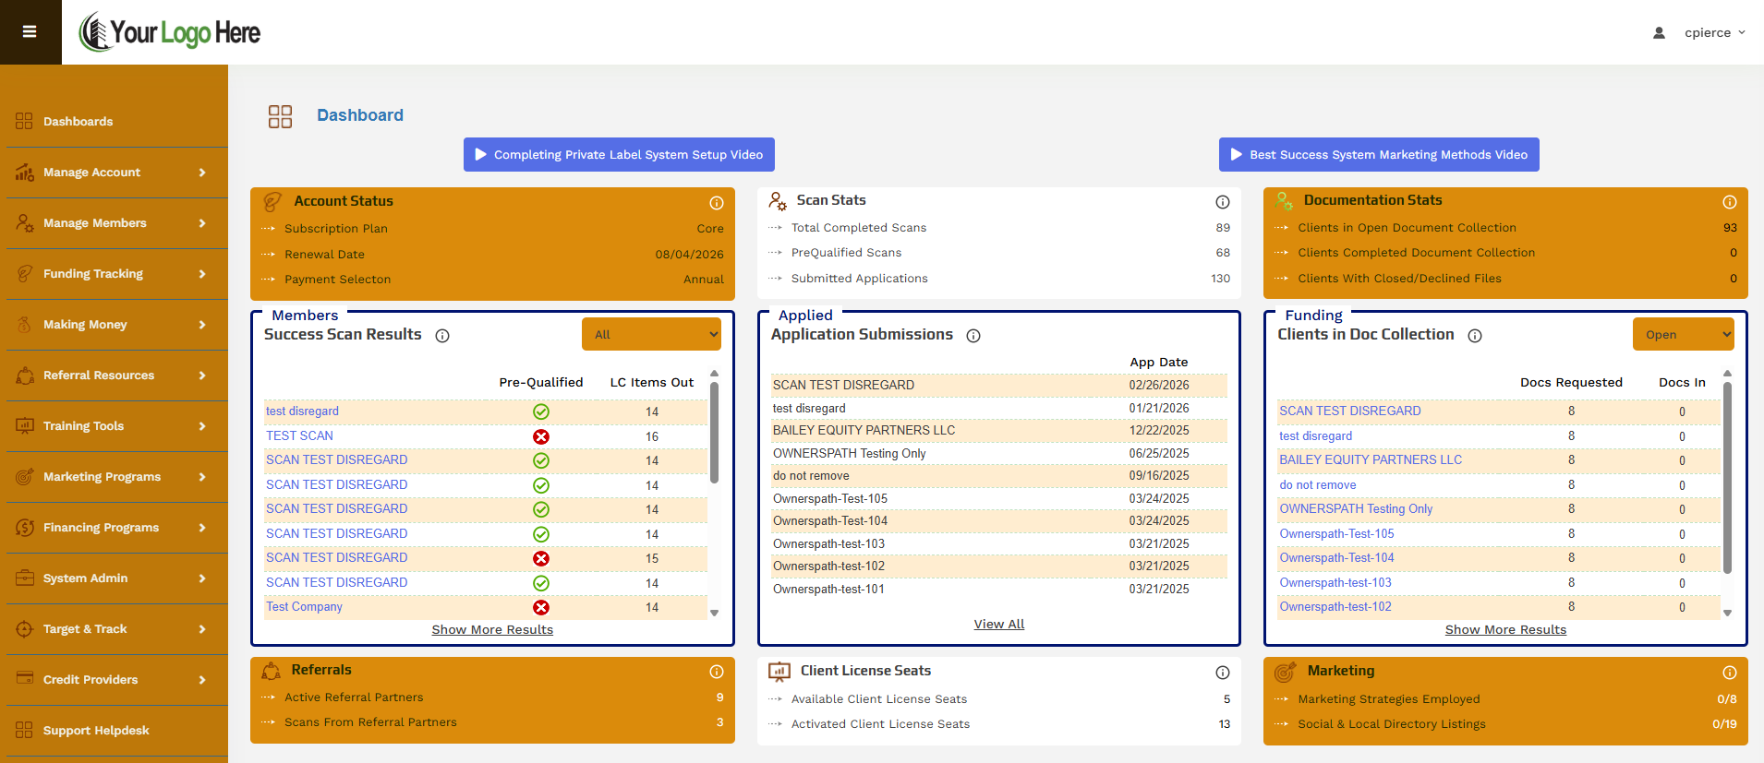Expand Manage Members submenu
The width and height of the screenshot is (1764, 763).
(x=117, y=223)
